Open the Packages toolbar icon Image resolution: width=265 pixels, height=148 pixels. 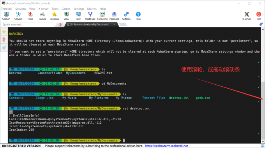click(x=114, y=16)
